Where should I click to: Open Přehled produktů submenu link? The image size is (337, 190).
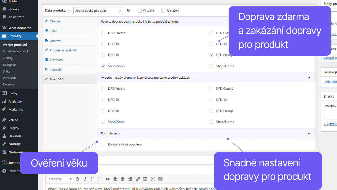[x=15, y=45]
